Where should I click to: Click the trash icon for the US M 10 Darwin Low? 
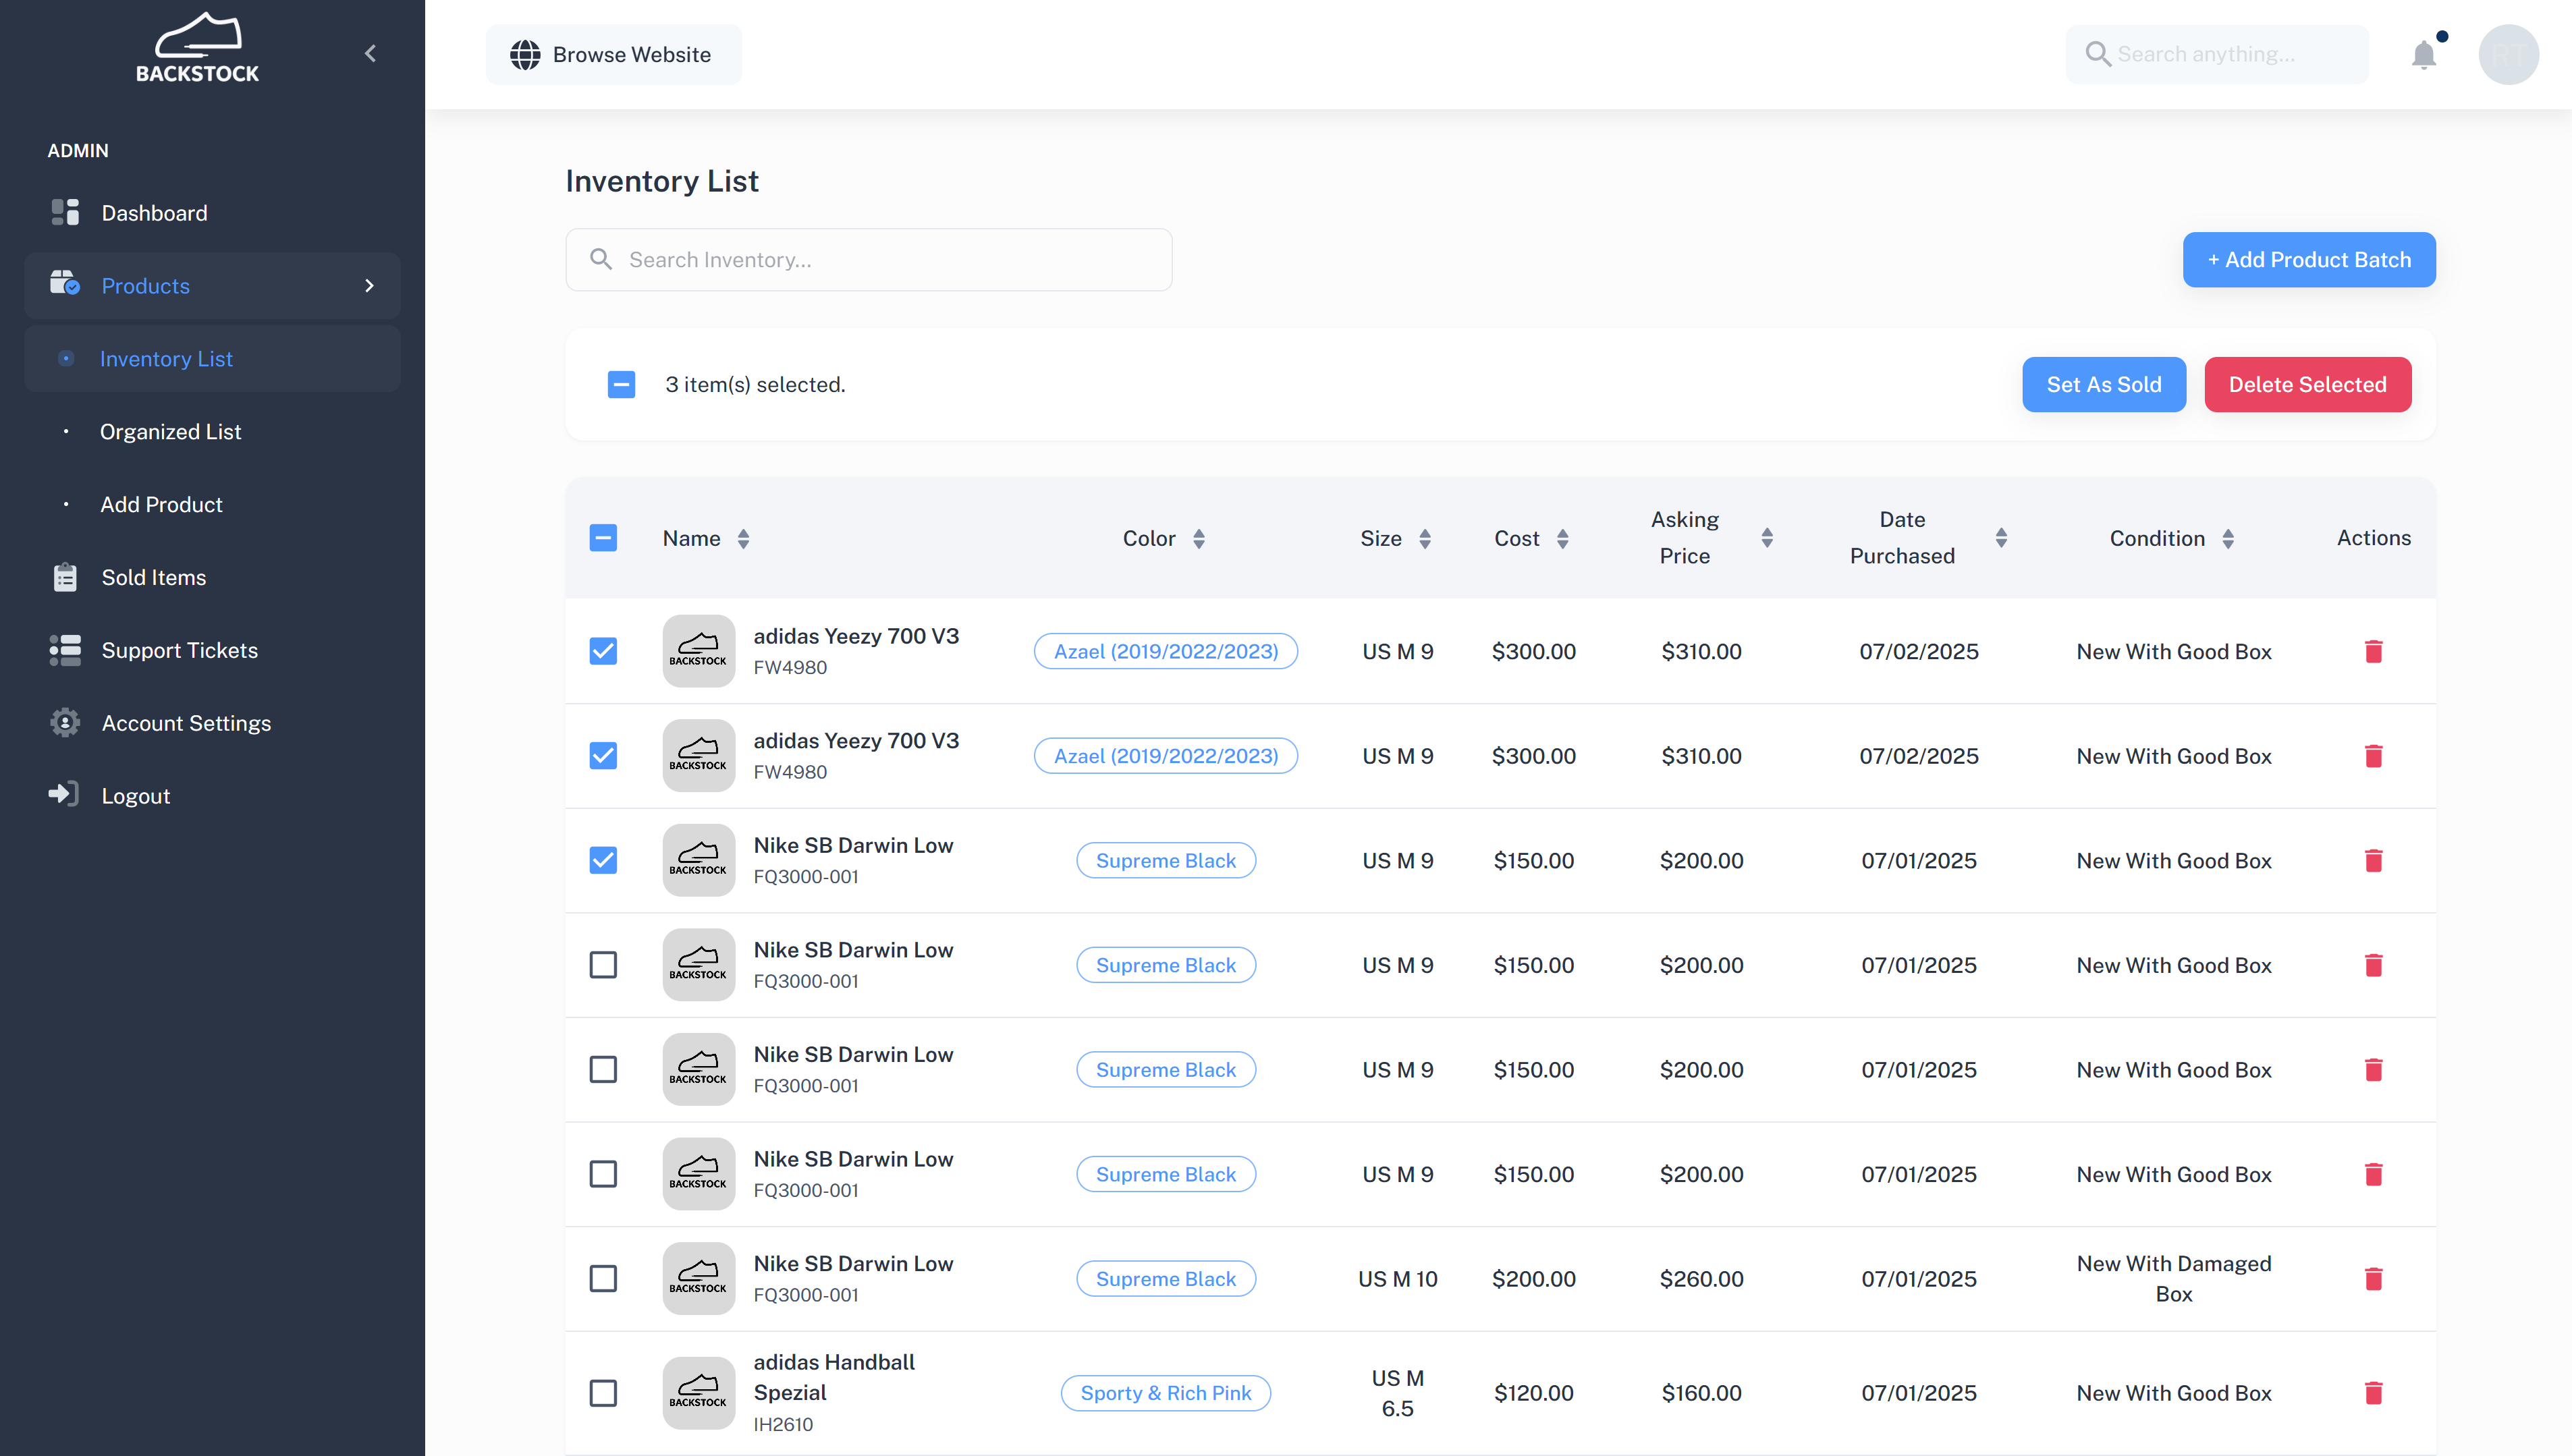2373,1279
